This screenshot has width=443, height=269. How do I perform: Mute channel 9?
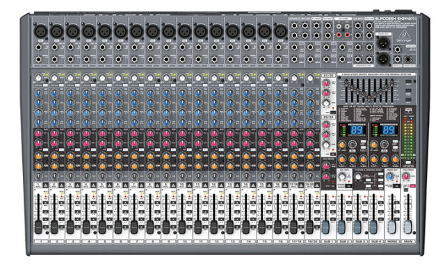[166, 185]
